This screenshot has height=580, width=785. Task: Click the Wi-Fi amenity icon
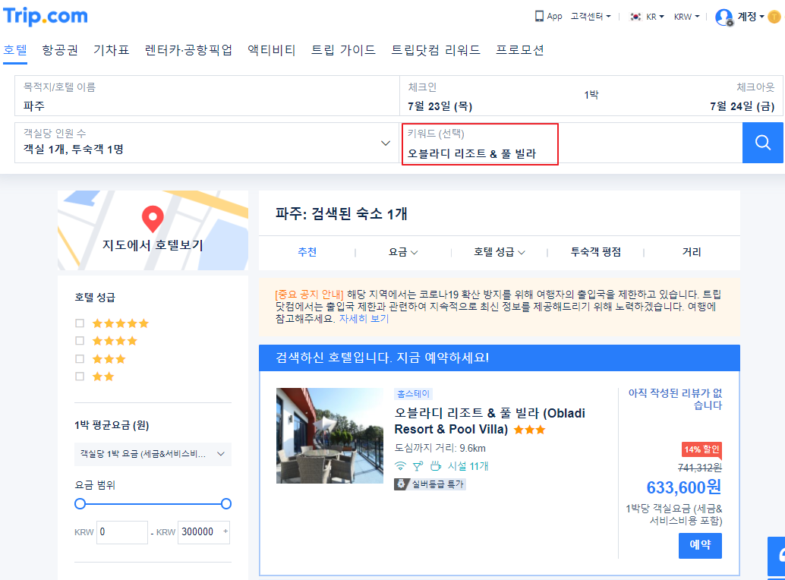click(400, 466)
